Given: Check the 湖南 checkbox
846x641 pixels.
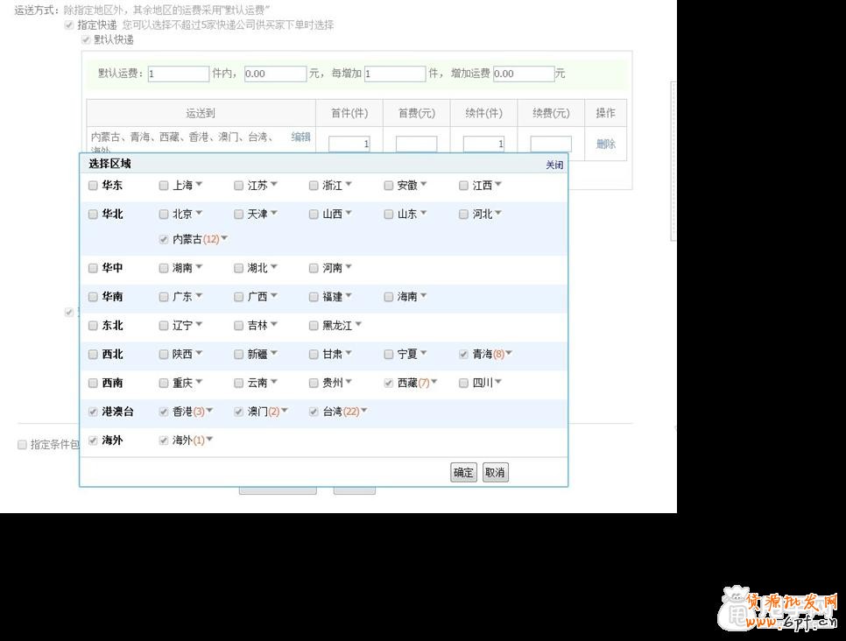Looking at the screenshot, I should [163, 268].
